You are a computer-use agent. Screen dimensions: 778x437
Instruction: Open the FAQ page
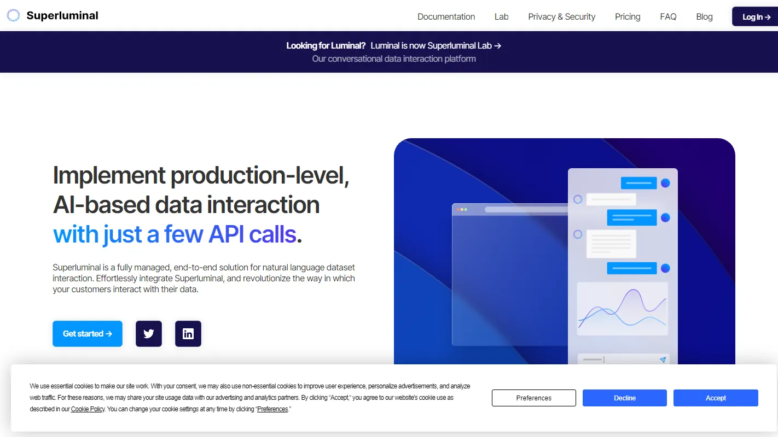click(668, 16)
